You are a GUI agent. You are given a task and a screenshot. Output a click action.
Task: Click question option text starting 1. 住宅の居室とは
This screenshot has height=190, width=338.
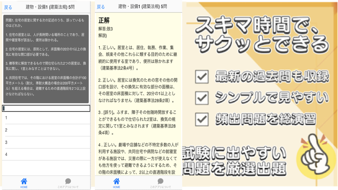pyautogui.click(x=45, y=37)
